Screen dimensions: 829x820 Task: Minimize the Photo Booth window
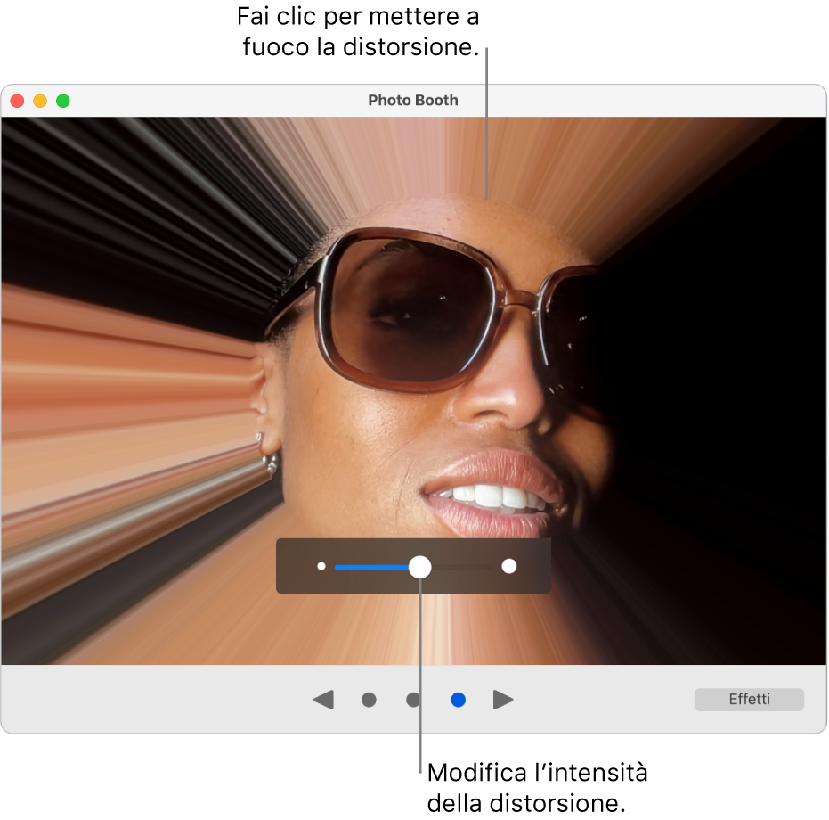click(40, 101)
